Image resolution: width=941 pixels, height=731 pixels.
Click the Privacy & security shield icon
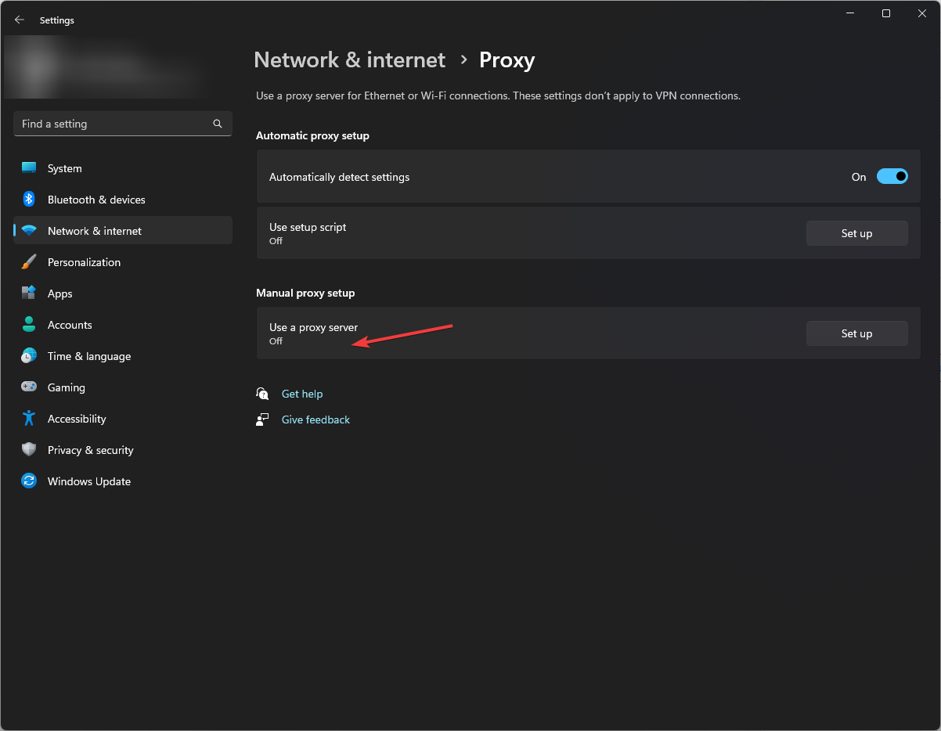(x=29, y=450)
